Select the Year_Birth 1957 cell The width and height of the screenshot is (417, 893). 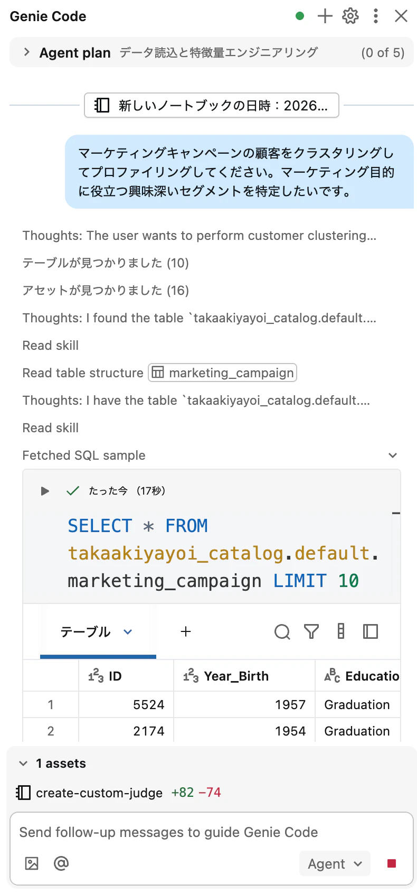244,704
